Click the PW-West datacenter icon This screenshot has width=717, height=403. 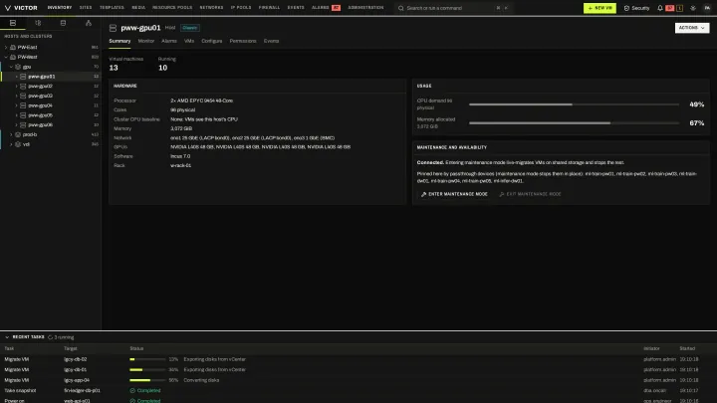pos(13,57)
